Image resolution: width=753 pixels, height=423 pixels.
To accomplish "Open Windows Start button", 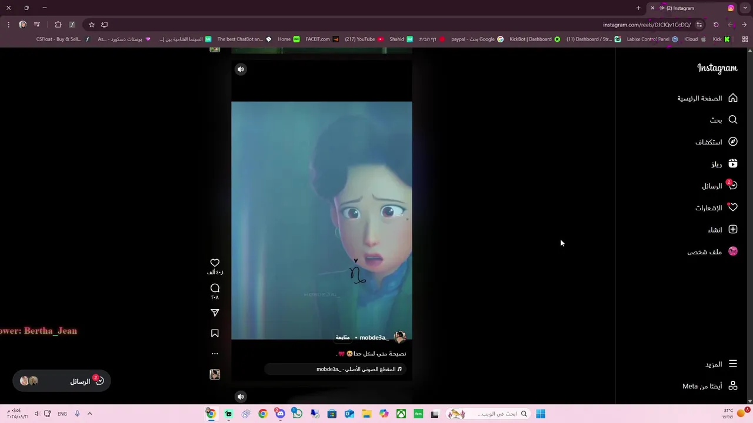I will click(x=541, y=414).
